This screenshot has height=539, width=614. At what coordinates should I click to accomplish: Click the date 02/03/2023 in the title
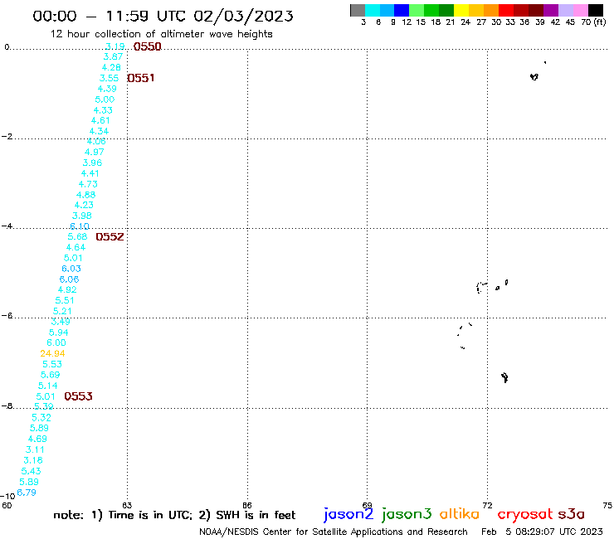[243, 16]
